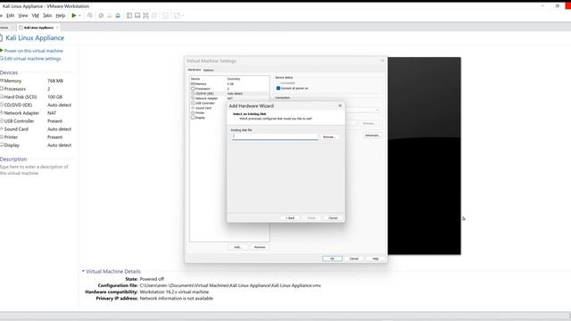Click the Full Screen mode toolbar icon
Image resolution: width=571 pixels, height=321 pixels.
pos(145,16)
